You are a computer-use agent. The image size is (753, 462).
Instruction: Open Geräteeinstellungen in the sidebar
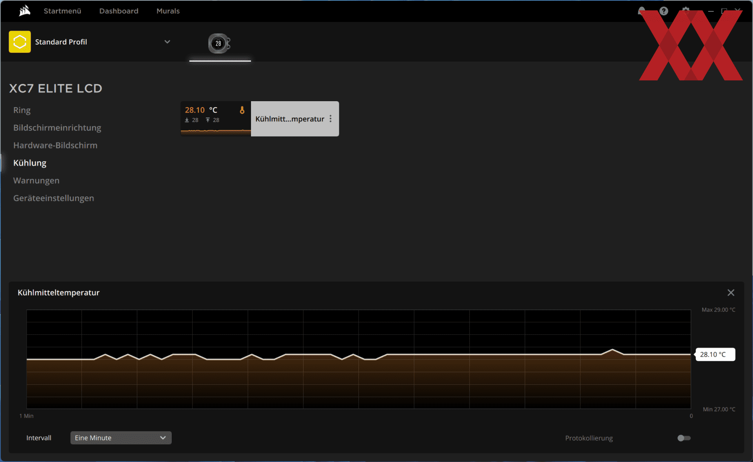[x=54, y=198]
